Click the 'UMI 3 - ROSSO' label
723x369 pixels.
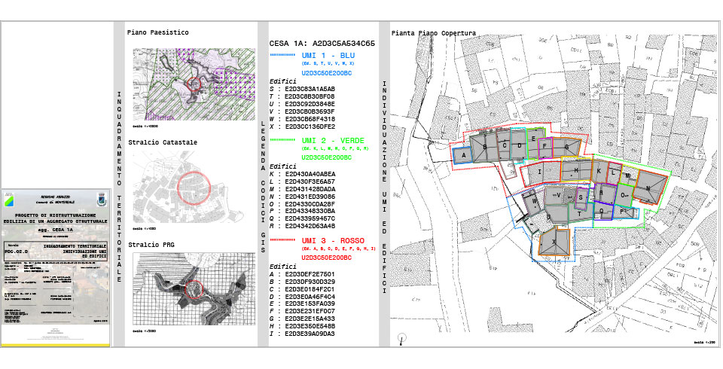point(333,241)
